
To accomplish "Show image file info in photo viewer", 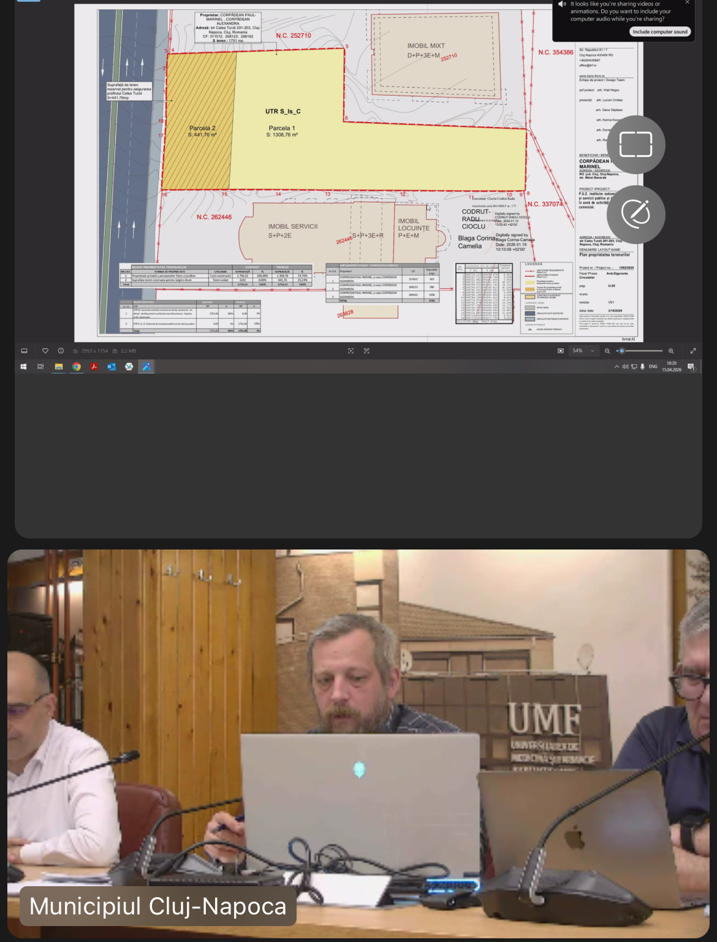I will pos(61,351).
